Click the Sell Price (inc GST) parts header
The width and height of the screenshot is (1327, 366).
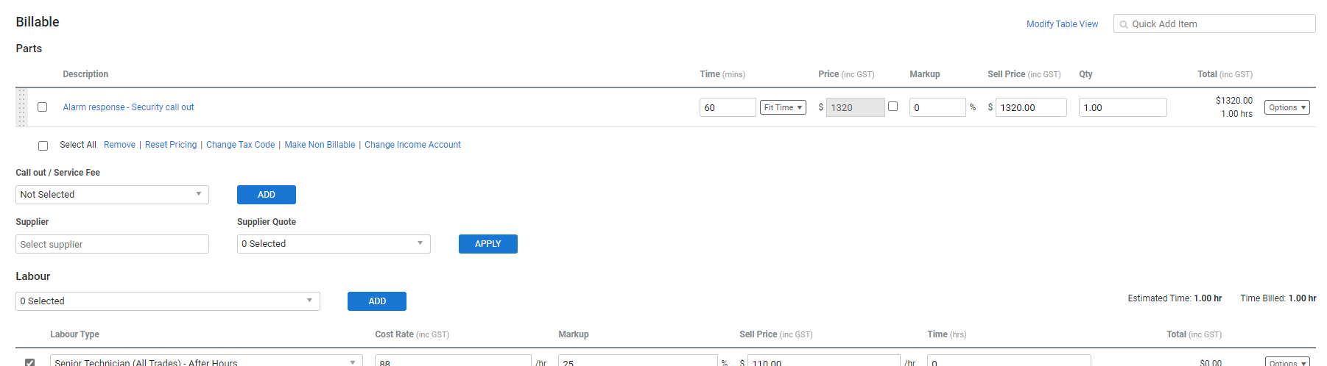1024,74
